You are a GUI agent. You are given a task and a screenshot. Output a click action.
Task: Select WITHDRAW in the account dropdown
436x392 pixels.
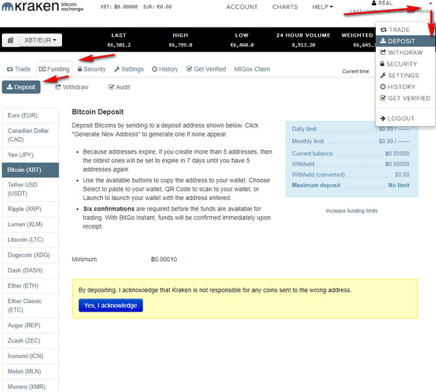pos(405,52)
